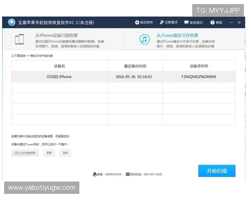The height and width of the screenshot is (198, 248).
Task: Switch to 从iTunes备份文件恢复 tab
Action: click(x=184, y=39)
